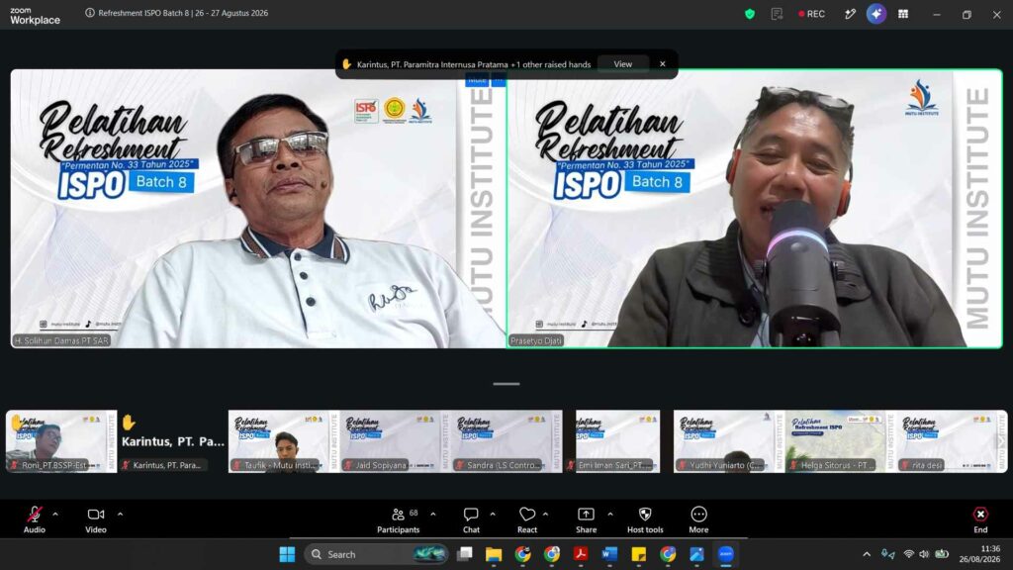Start sharing with the Share button
1013x570 pixels.
586,520
